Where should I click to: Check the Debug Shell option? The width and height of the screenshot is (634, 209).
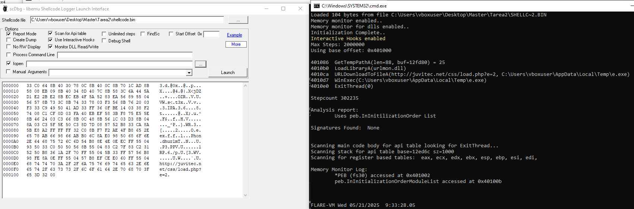point(104,41)
